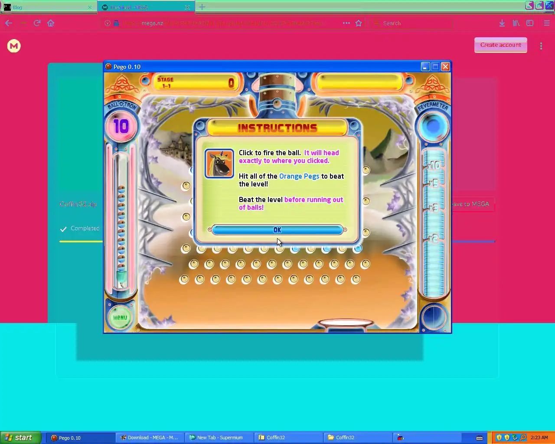Click the stacked ball tube under Ball-O-Tron

coord(121,221)
